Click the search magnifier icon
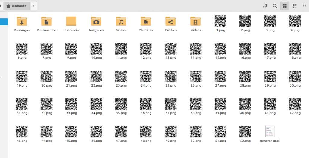 (x=275, y=6)
